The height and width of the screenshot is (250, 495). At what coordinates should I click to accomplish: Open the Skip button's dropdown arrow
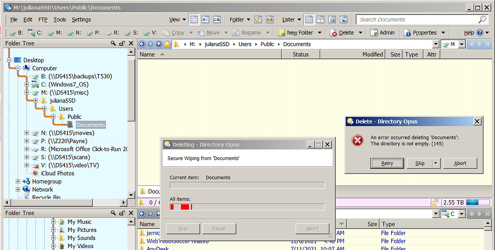click(x=435, y=163)
